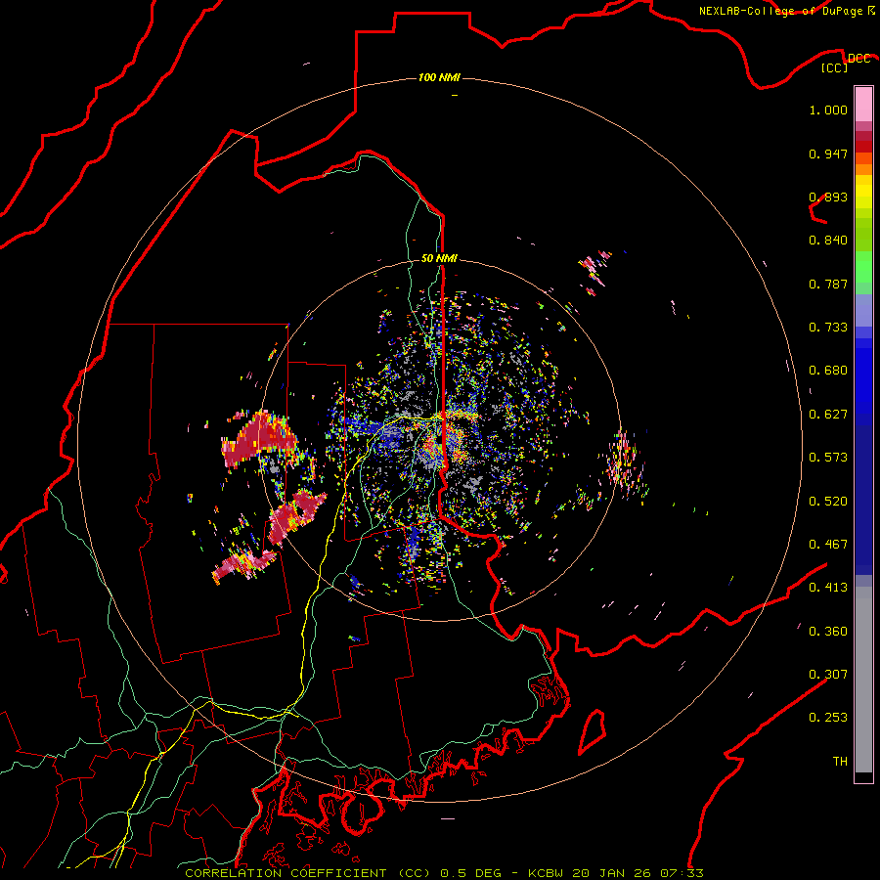The image size is (880, 880).
Task: Select the 0.253 scale value
Action: (x=828, y=718)
